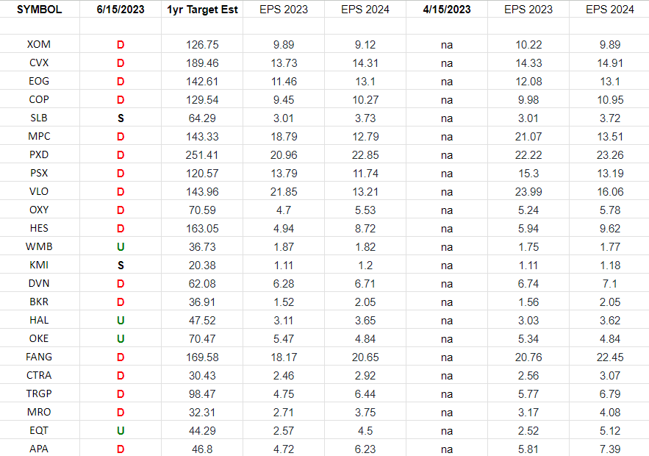Screen dimensions: 649x456
Task: Select the 1yr Target Est header
Action: click(202, 10)
